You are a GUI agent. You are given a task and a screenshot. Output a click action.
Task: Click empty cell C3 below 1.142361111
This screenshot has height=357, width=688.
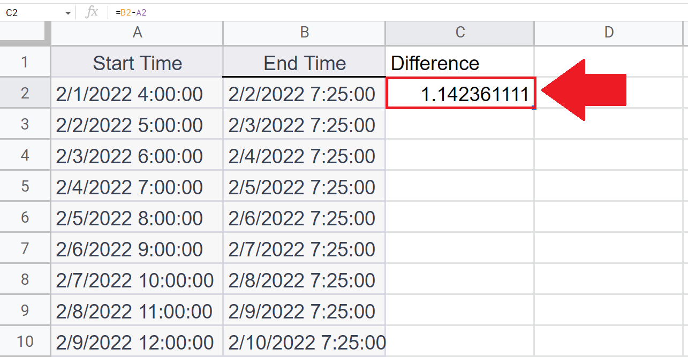pyautogui.click(x=460, y=124)
